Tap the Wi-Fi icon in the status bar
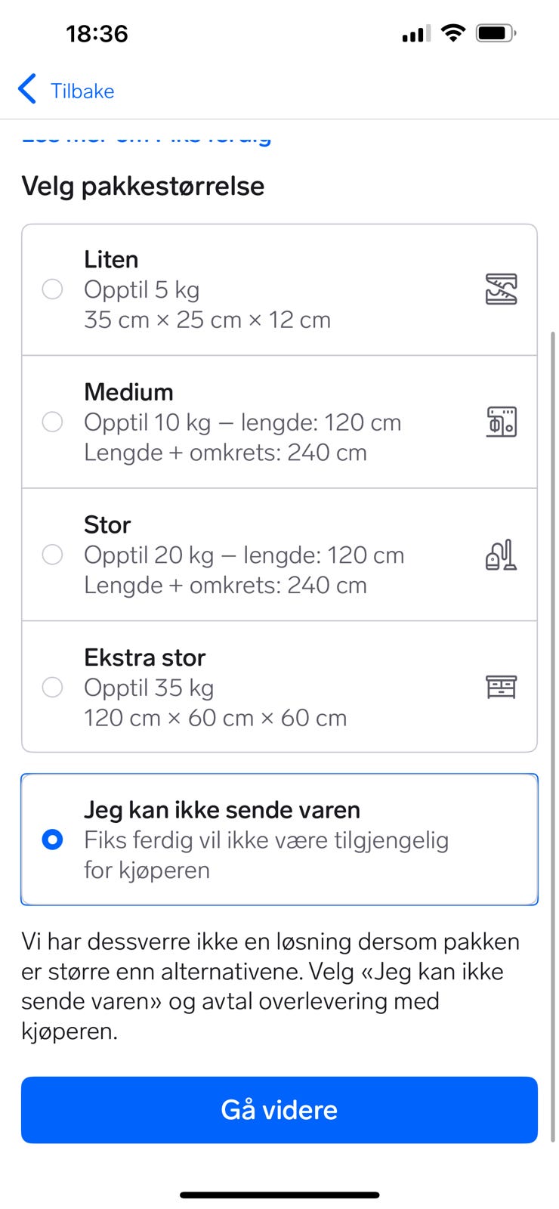This screenshot has width=559, height=1209. tap(453, 33)
